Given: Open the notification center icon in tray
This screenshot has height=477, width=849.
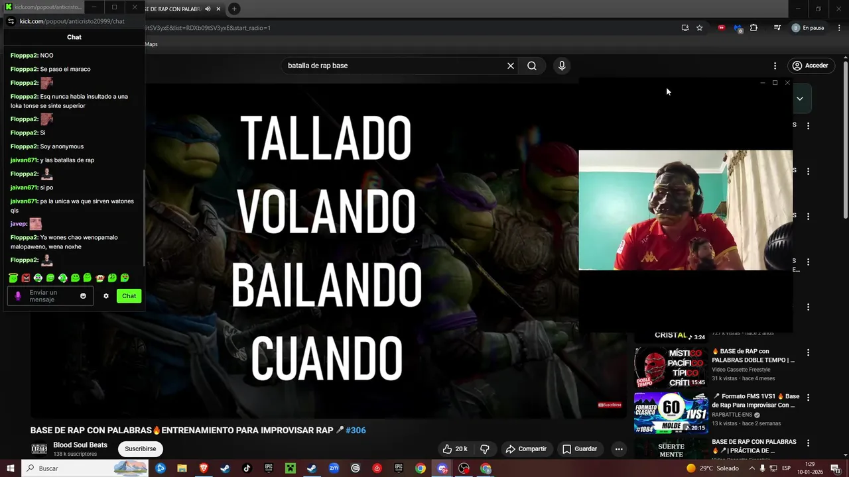Looking at the screenshot, I should [837, 468].
